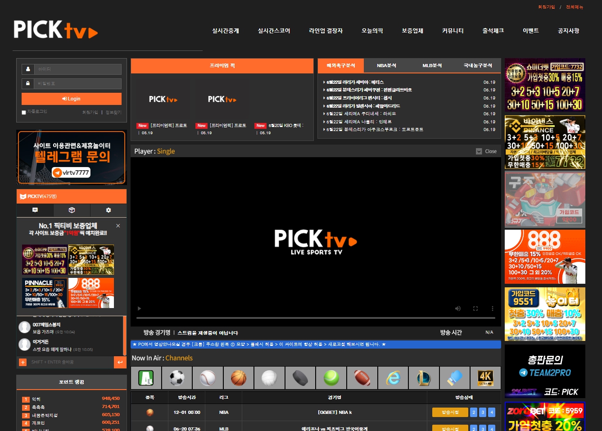
Task: Click the orange Login button
Action: point(72,99)
